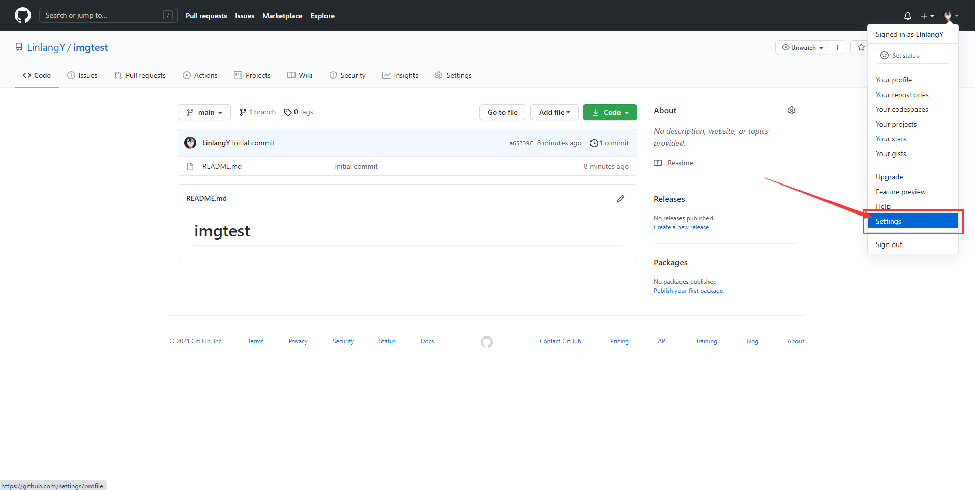975x490 pixels.
Task: Open the green Code download dropdown
Action: [x=610, y=112]
